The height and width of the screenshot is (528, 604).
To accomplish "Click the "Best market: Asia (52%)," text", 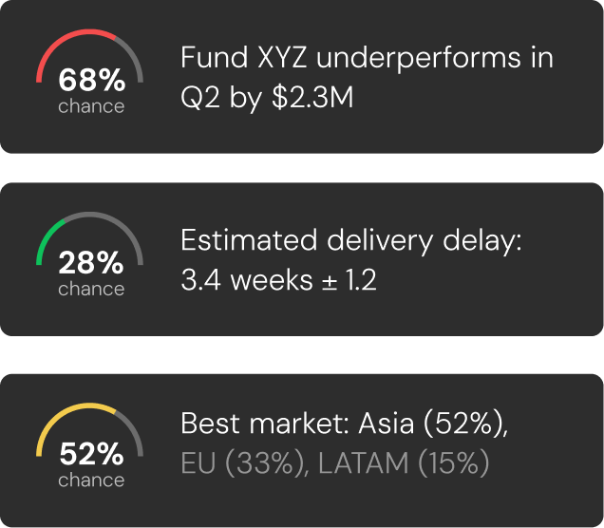I will tap(344, 424).
